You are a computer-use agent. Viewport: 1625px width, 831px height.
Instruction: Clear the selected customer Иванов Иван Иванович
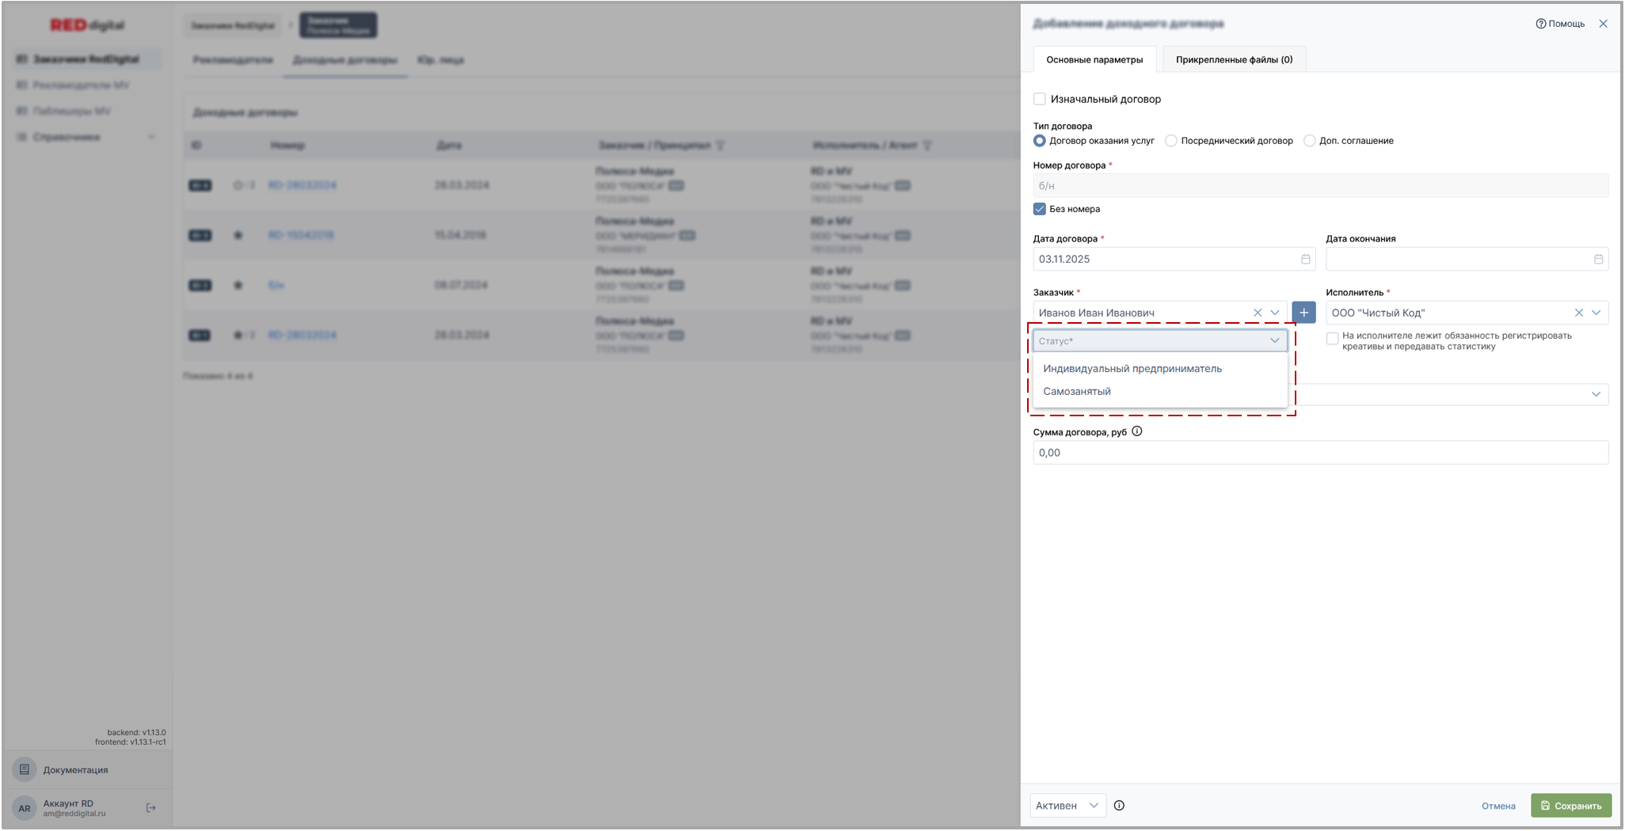[1258, 313]
